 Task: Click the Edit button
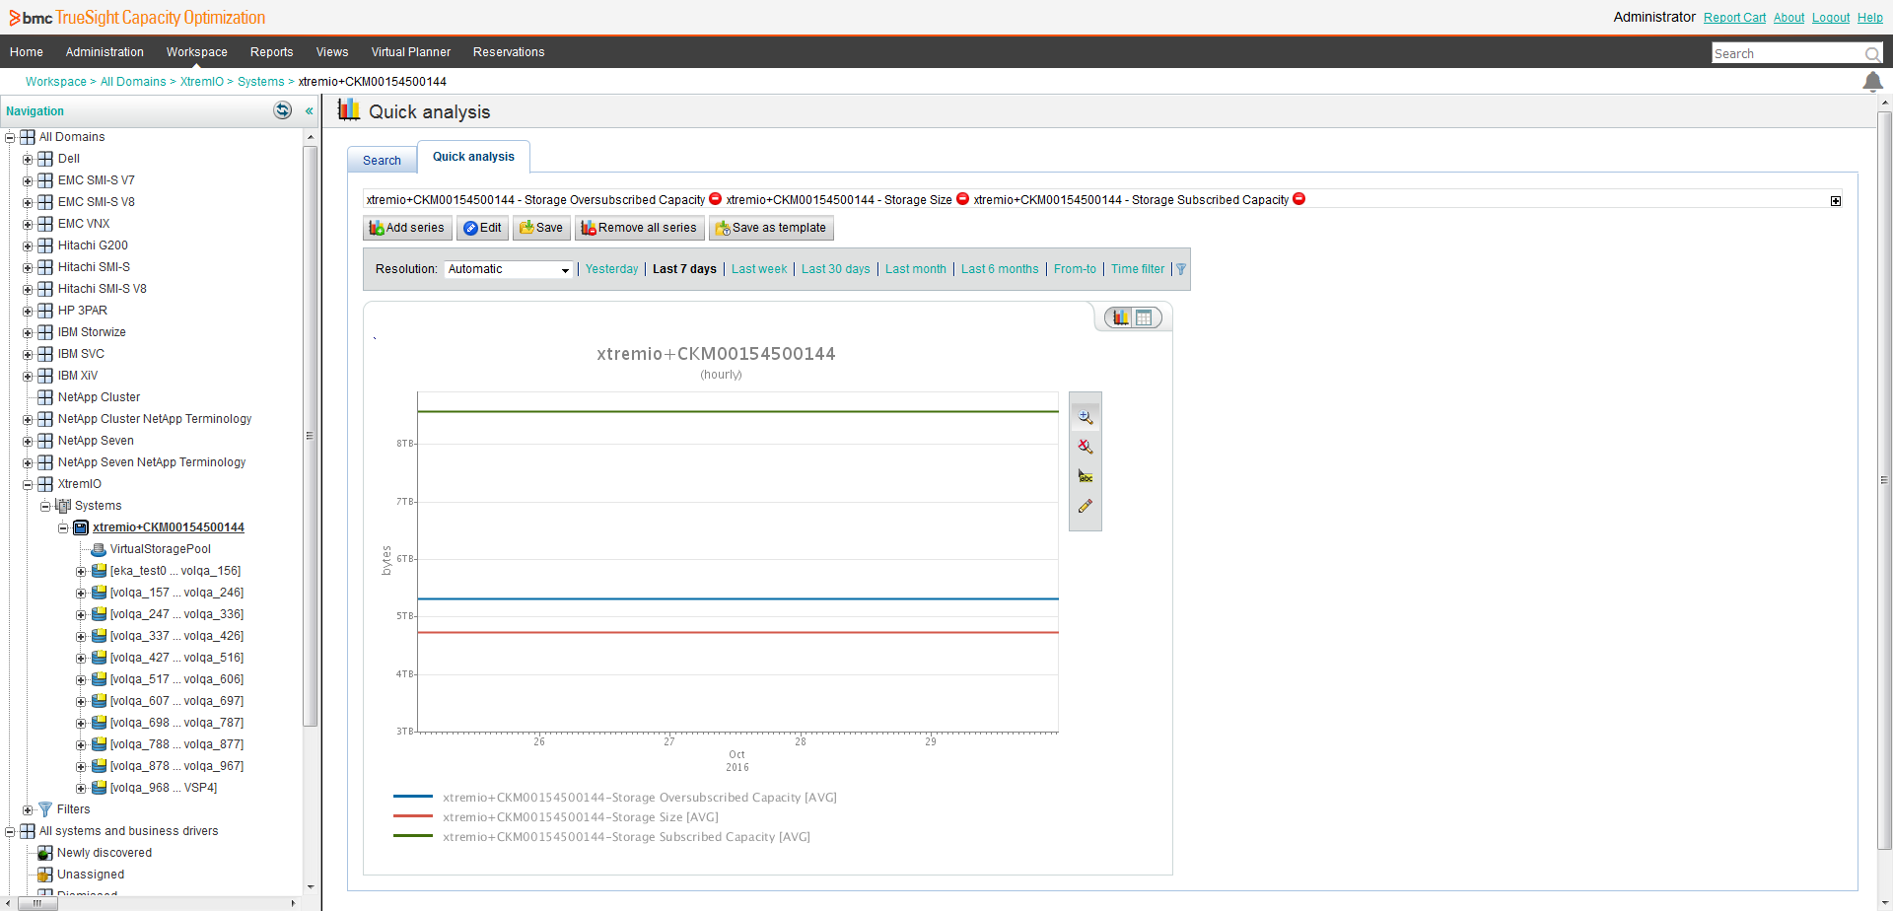tap(482, 228)
